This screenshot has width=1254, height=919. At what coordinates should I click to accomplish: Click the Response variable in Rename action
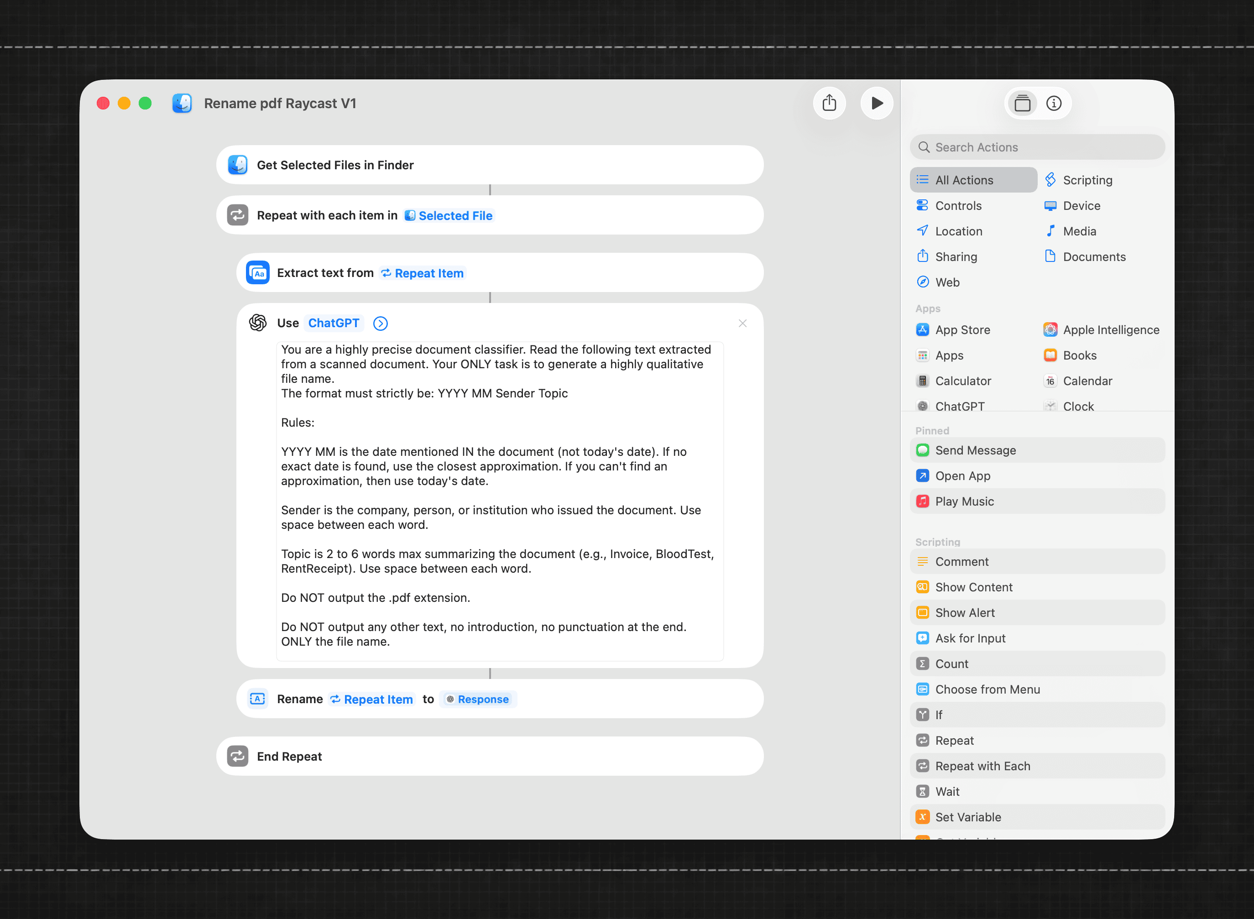coord(478,699)
